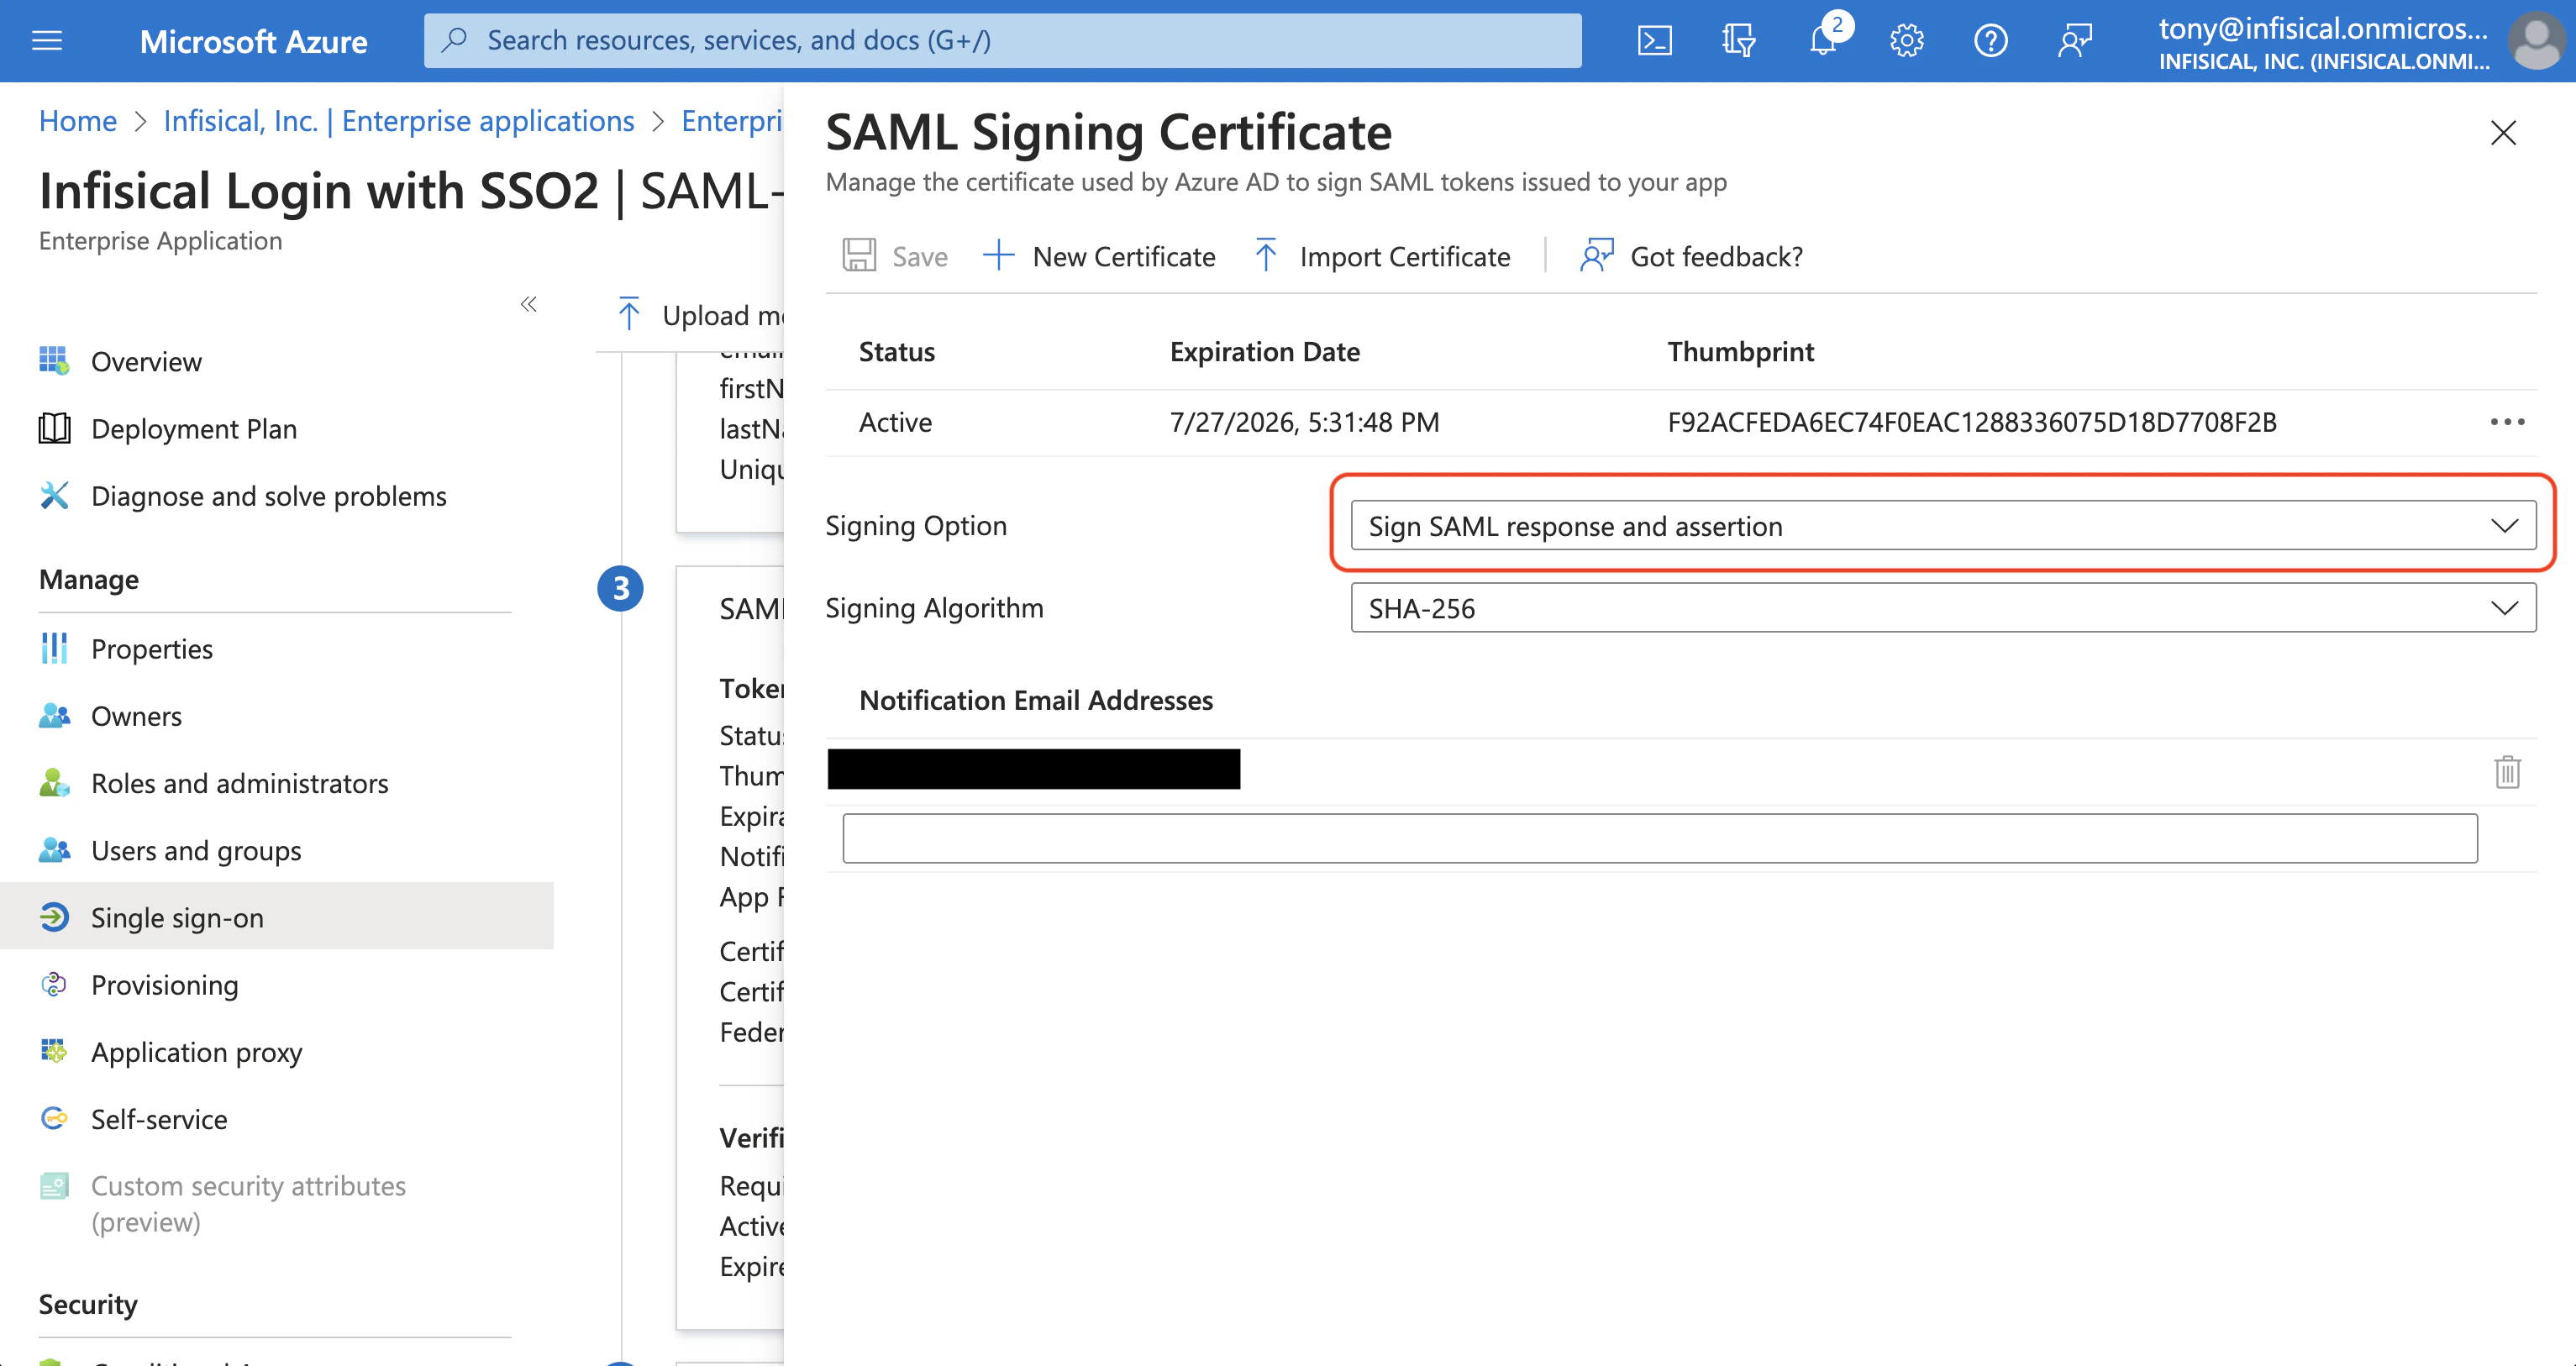2576x1366 pixels.
Task: Click the Overview grid icon
Action: (x=54, y=360)
